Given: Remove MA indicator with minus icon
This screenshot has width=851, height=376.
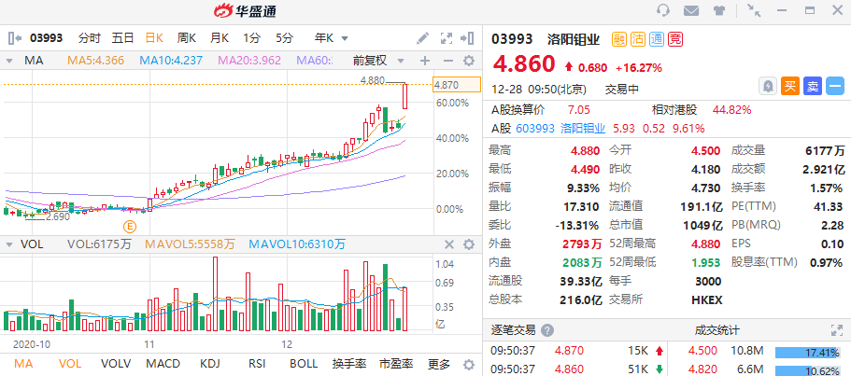Looking at the screenshot, I should point(447,61).
